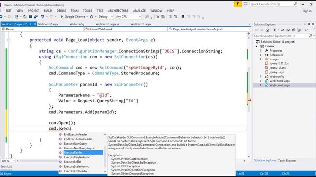Close the Solution Explorer panel
The width and height of the screenshot is (316, 177).
click(x=313, y=24)
